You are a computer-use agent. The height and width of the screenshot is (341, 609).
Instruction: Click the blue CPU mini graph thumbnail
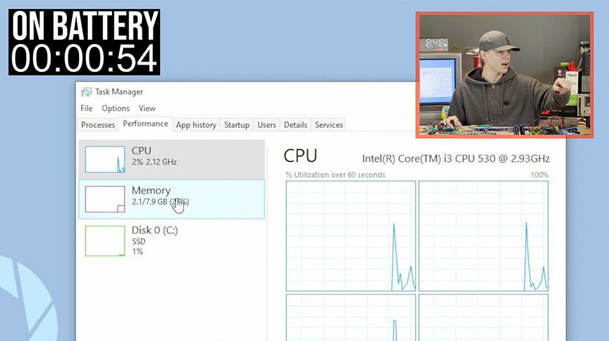coord(105,159)
